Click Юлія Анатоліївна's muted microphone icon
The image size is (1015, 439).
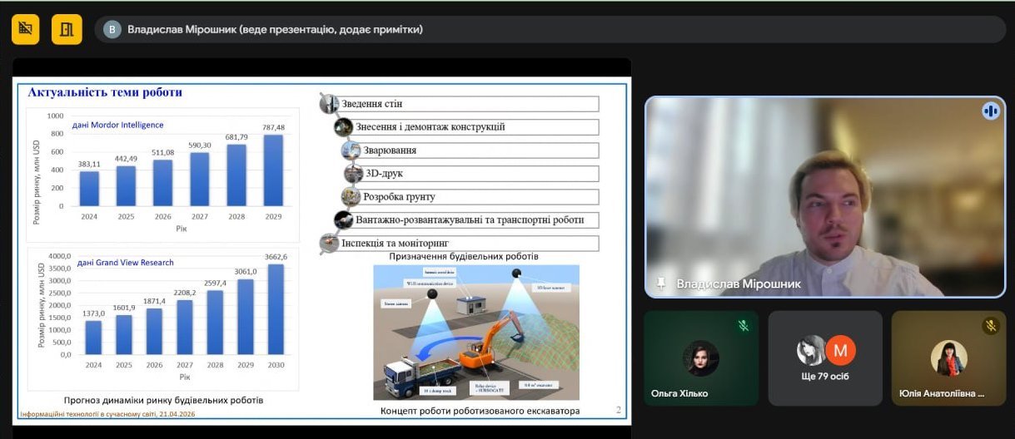click(991, 326)
